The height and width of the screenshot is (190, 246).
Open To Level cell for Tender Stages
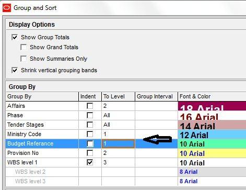pos(118,125)
